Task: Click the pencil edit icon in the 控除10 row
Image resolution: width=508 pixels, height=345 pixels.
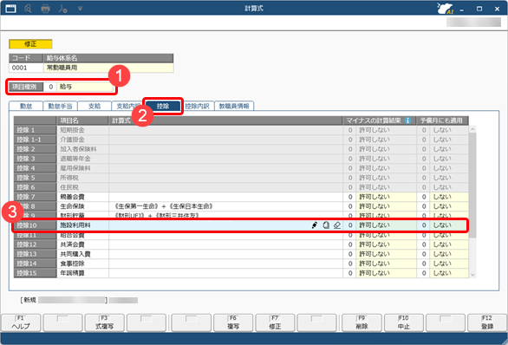Action: pyautogui.click(x=315, y=225)
